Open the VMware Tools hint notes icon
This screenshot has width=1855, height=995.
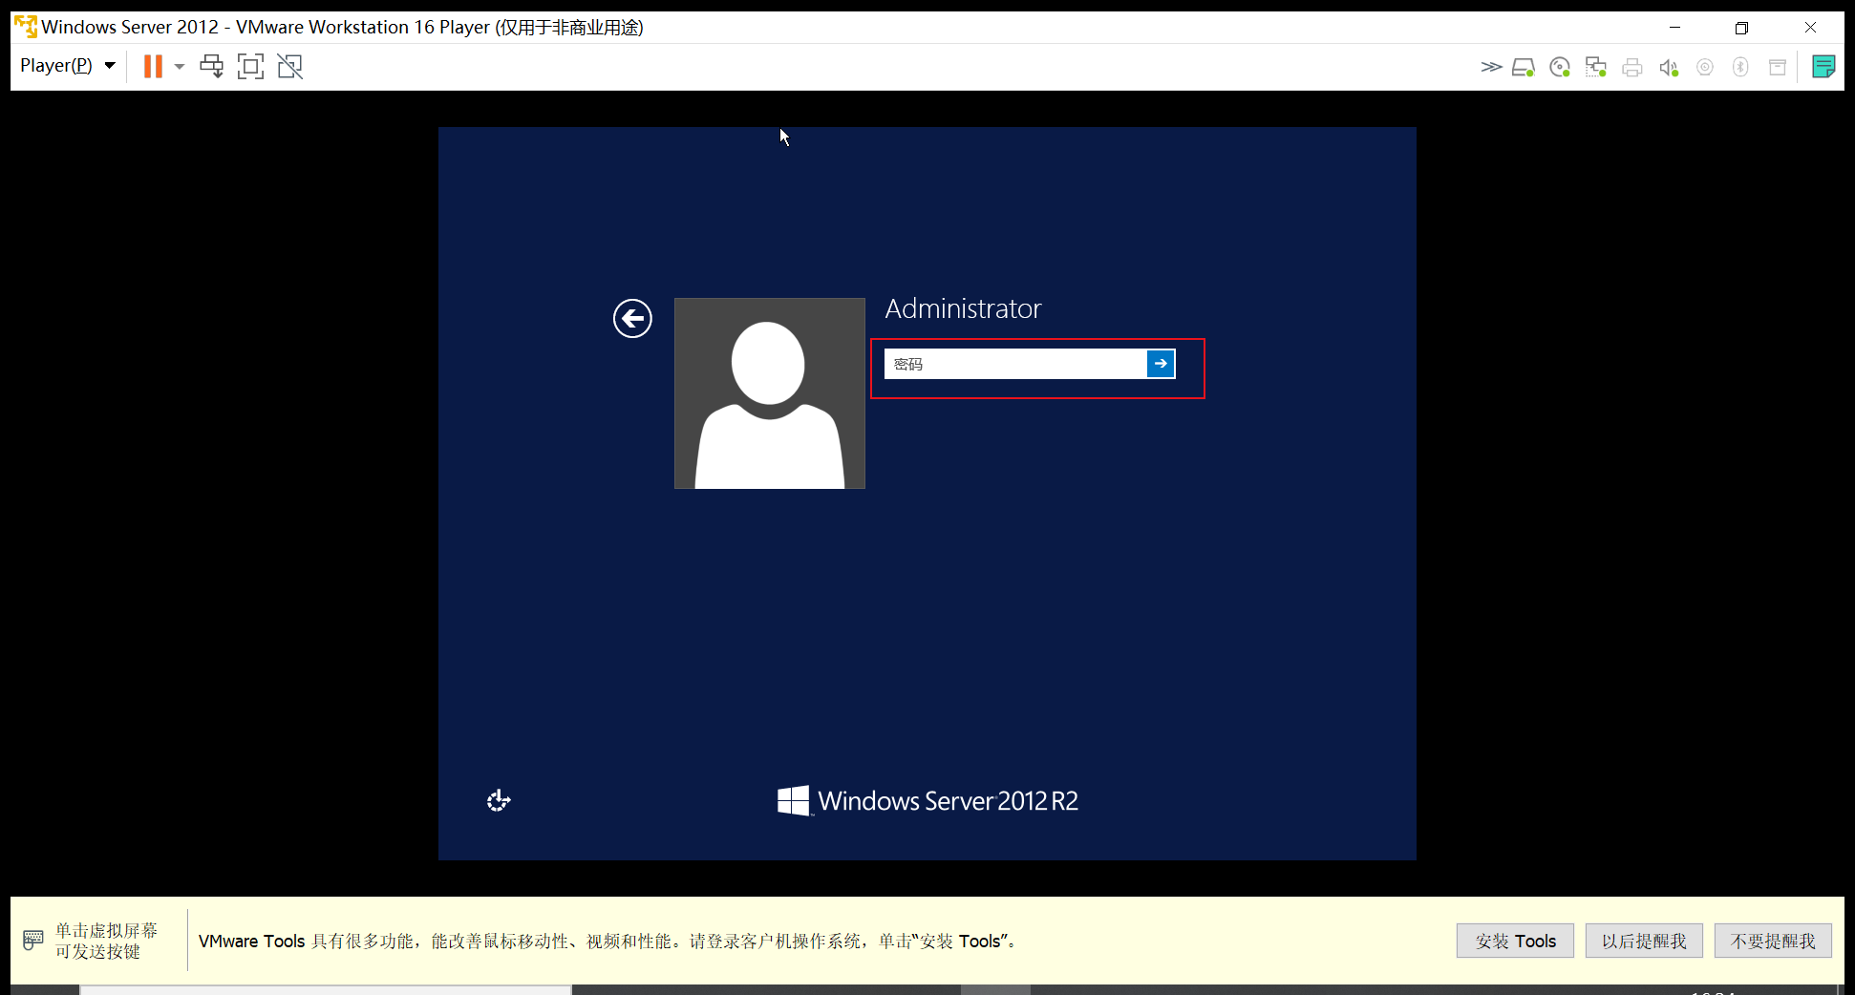pyautogui.click(x=1823, y=66)
